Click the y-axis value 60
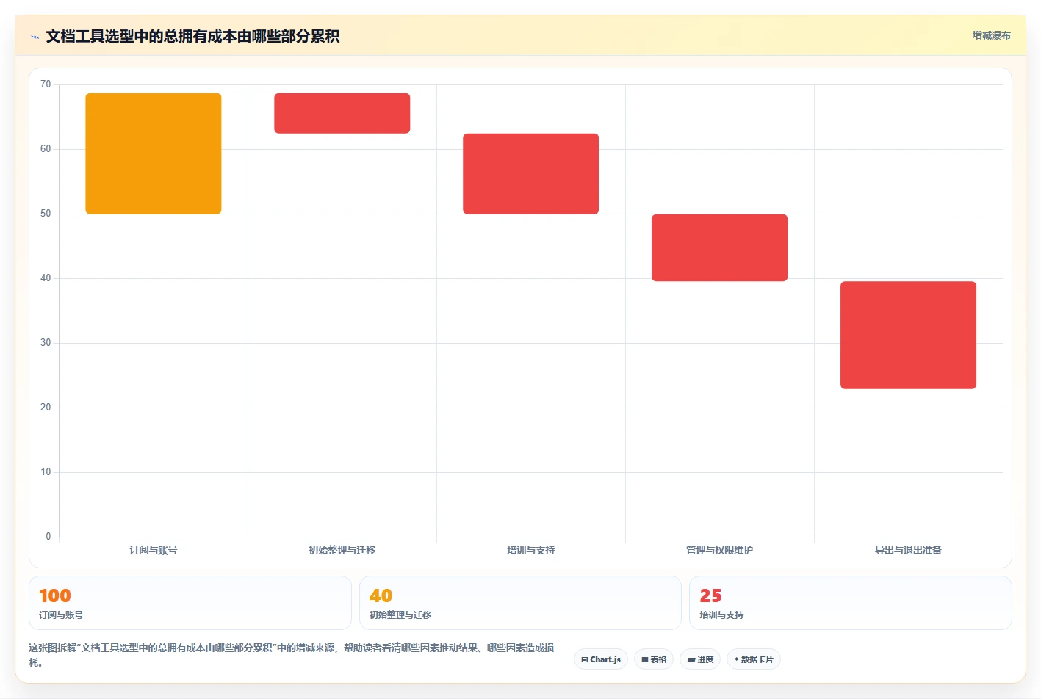1041x699 pixels. [46, 149]
